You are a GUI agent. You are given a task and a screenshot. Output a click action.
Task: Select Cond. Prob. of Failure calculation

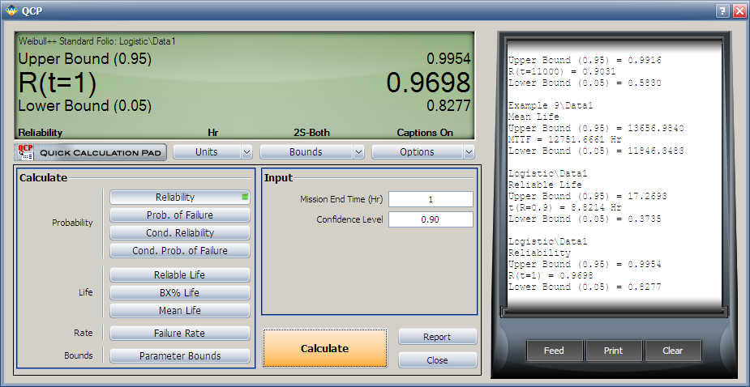click(180, 250)
